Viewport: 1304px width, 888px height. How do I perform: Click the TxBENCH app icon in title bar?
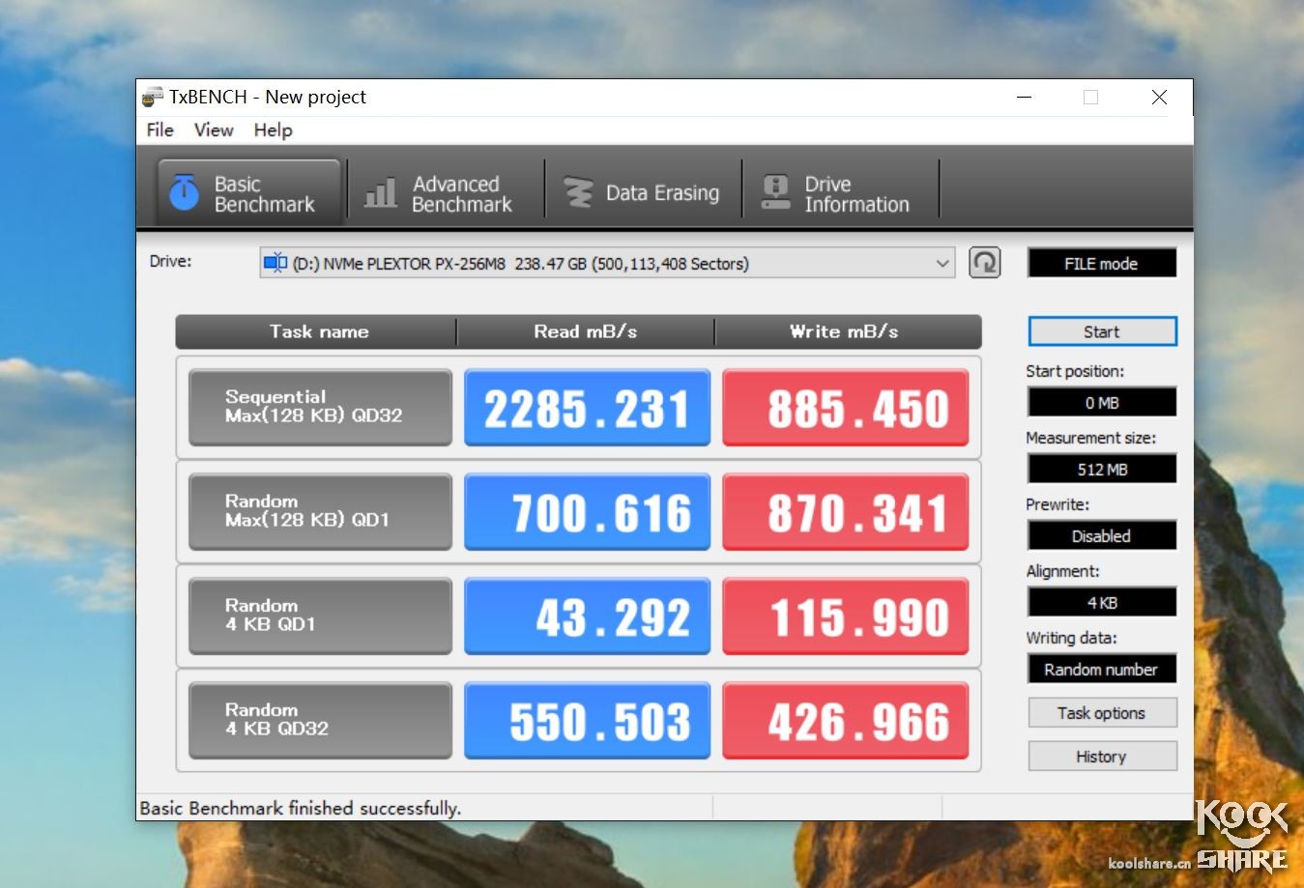pos(153,97)
